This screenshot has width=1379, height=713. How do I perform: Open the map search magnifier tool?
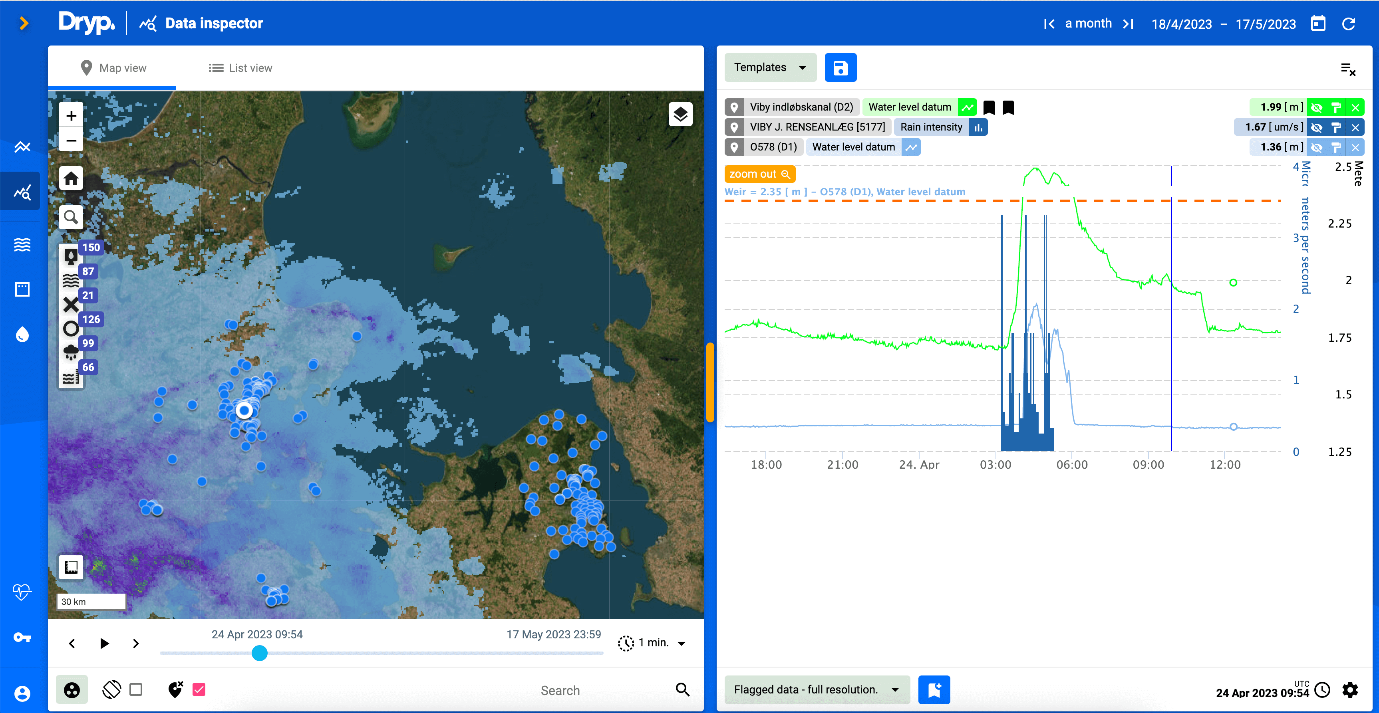tap(71, 217)
